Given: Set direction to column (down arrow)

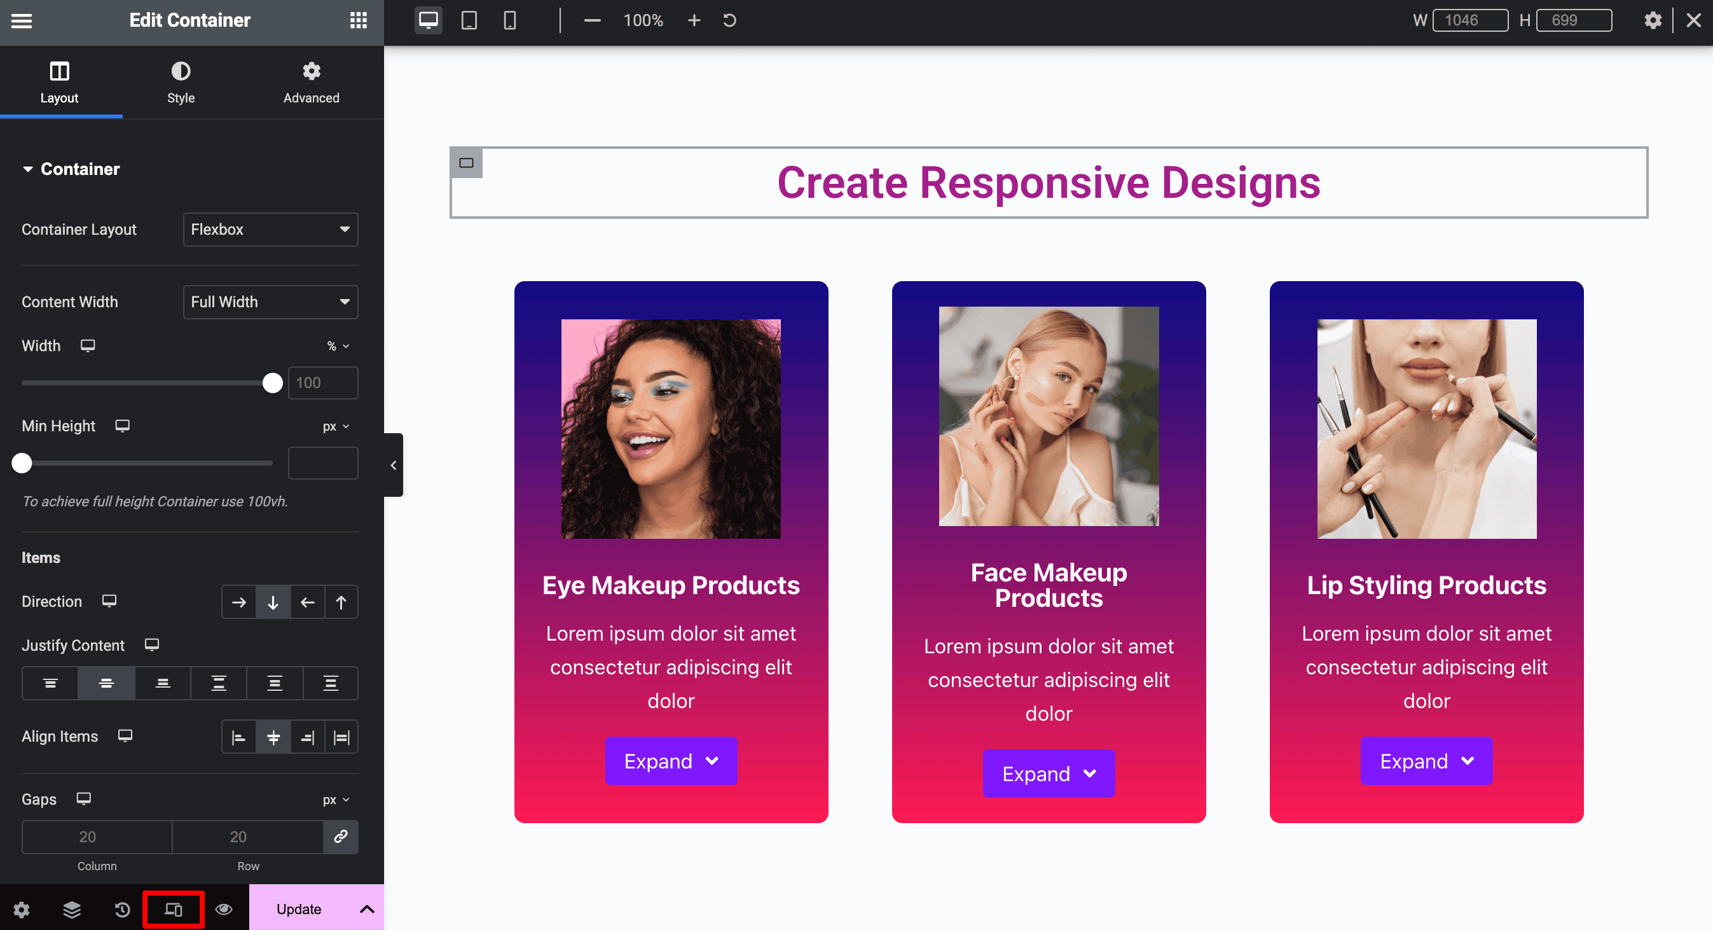Looking at the screenshot, I should (273, 602).
